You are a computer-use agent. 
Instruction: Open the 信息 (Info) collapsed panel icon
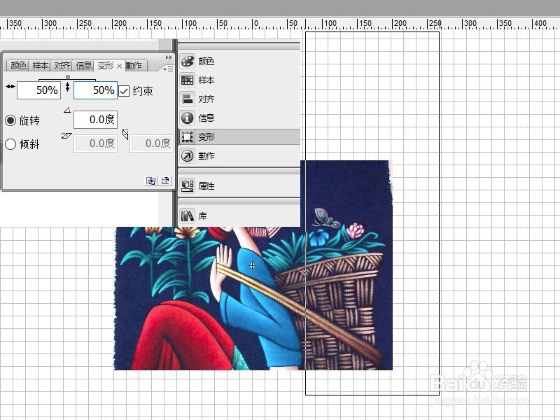click(187, 118)
